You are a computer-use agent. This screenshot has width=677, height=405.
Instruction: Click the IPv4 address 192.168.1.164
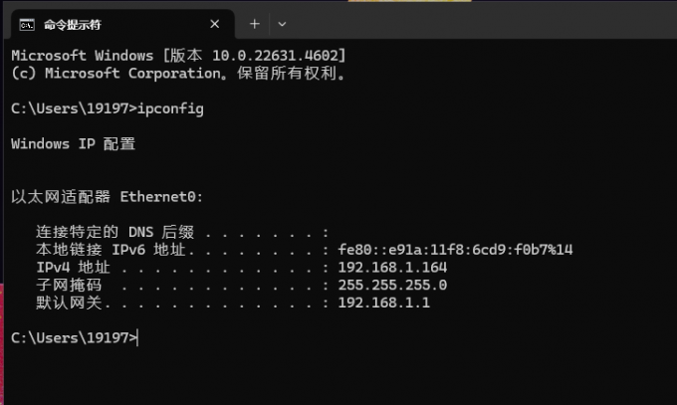click(392, 268)
